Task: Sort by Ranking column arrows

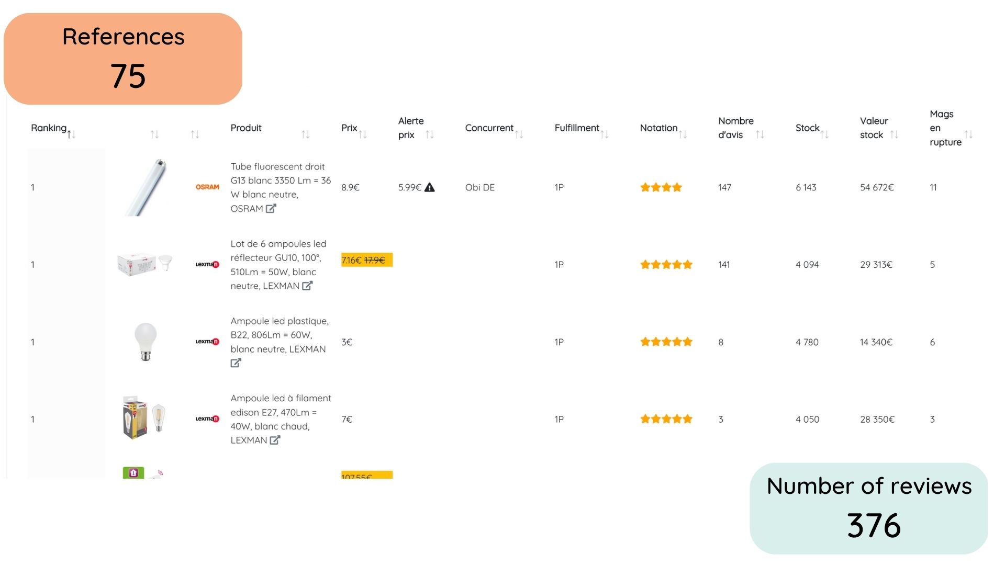Action: coord(72,134)
